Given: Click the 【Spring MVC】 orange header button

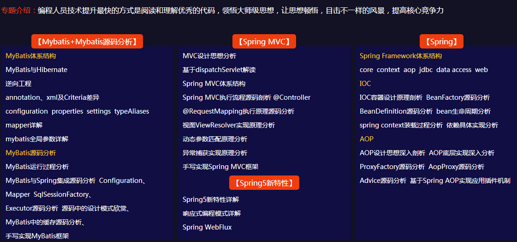Looking at the screenshot, I should 264,42.
